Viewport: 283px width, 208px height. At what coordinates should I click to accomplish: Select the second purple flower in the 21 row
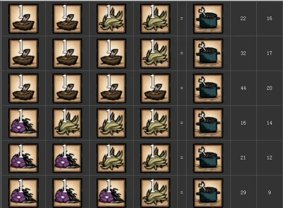68,158
